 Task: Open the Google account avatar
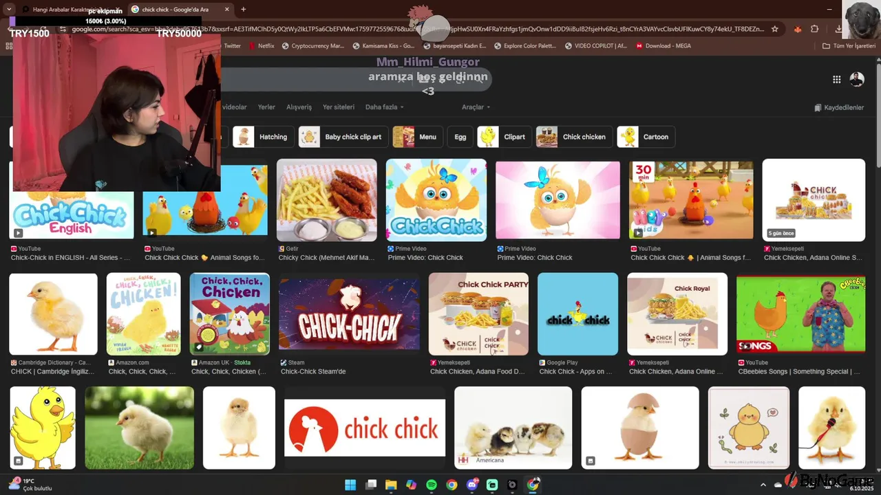click(856, 79)
